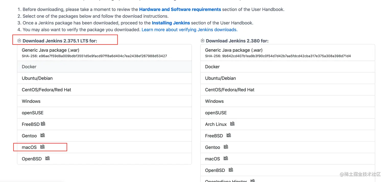Follow the verifying Jenkins downloads link
The image size is (386, 182).
[x=189, y=30]
